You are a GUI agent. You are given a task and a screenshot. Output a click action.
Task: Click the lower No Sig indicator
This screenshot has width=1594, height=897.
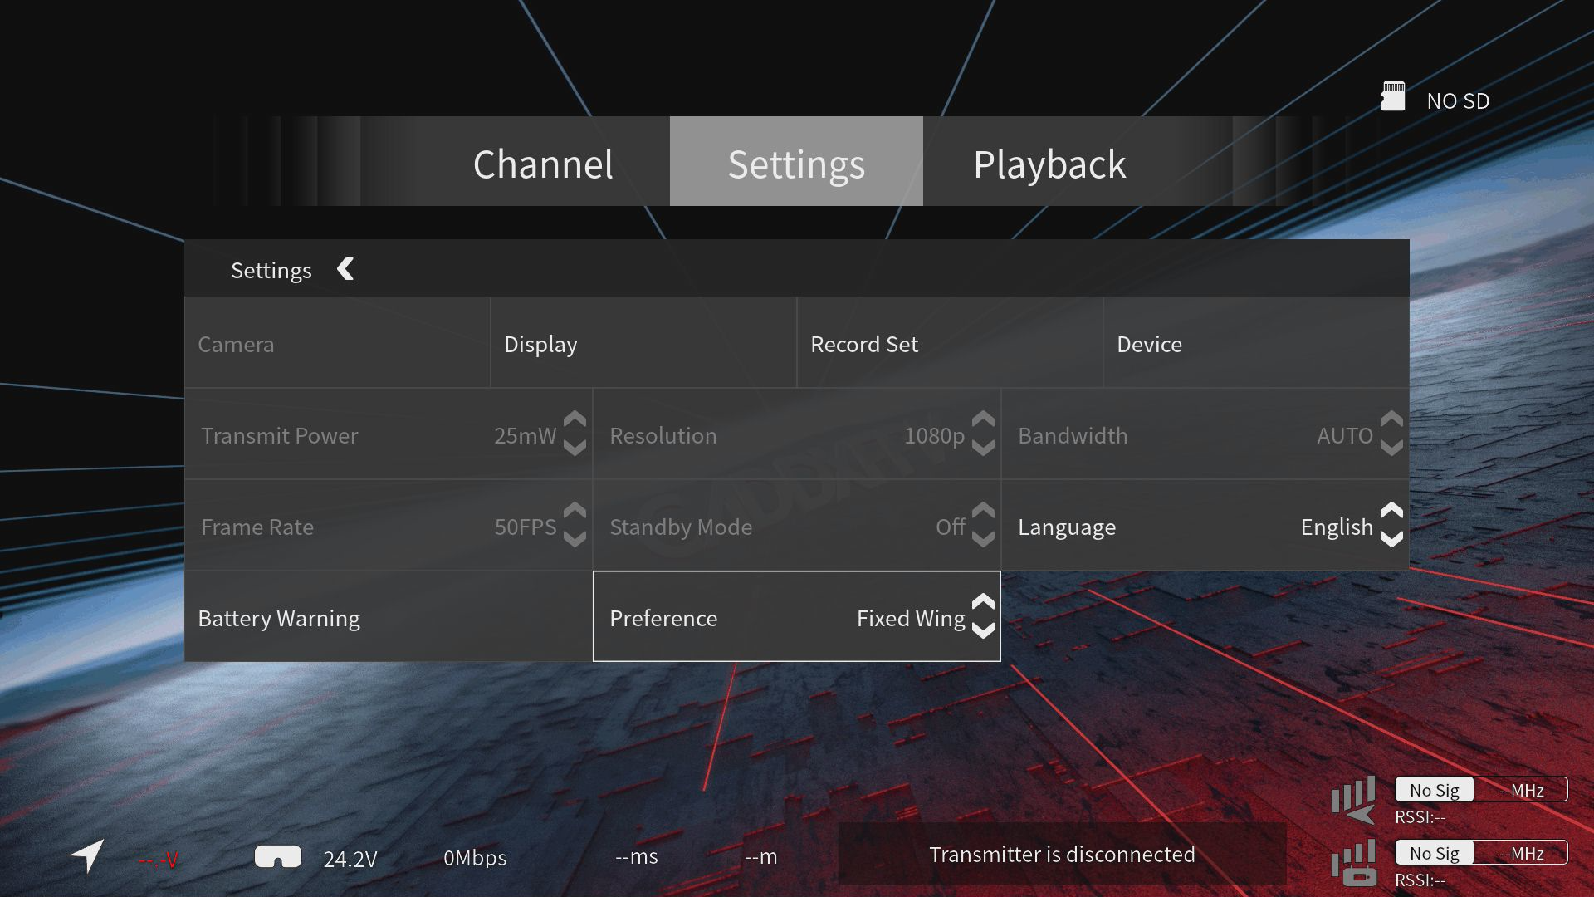point(1435,853)
